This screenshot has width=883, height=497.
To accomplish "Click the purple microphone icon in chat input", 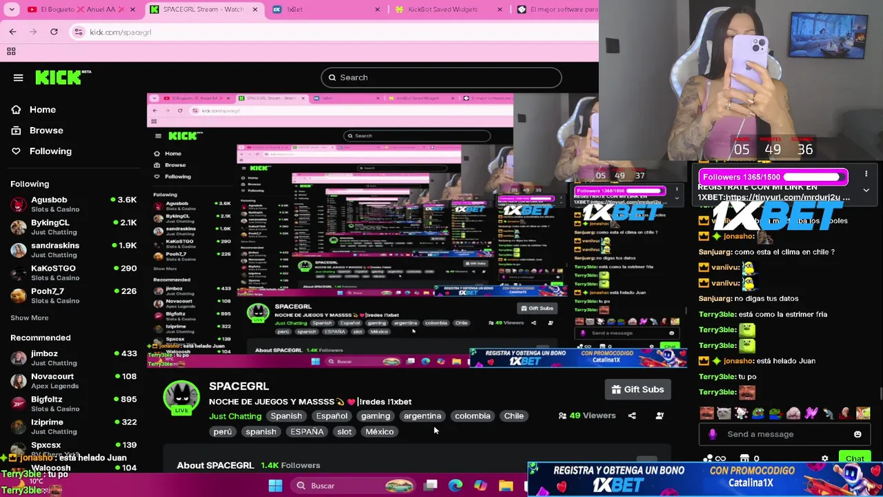I will 713,434.
